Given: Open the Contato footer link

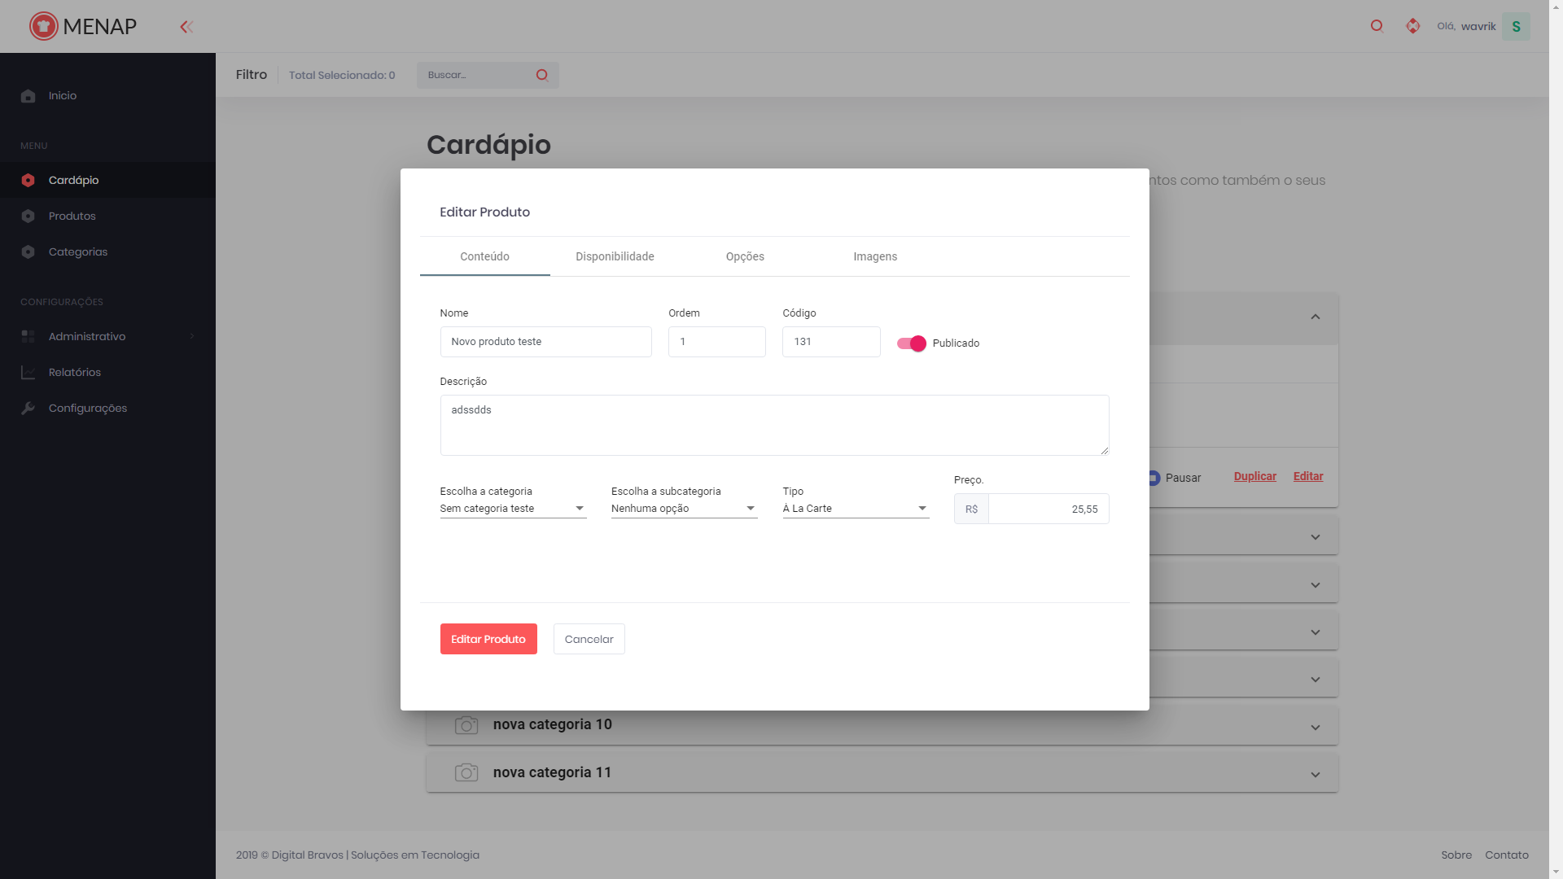Looking at the screenshot, I should click(x=1506, y=855).
